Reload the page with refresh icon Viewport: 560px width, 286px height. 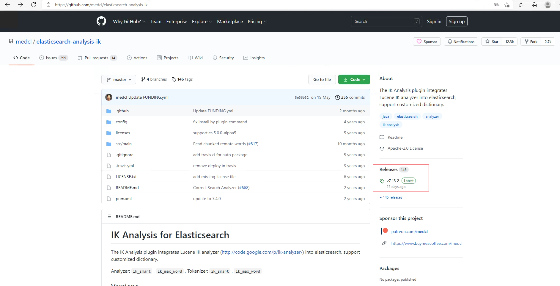pyautogui.click(x=34, y=5)
